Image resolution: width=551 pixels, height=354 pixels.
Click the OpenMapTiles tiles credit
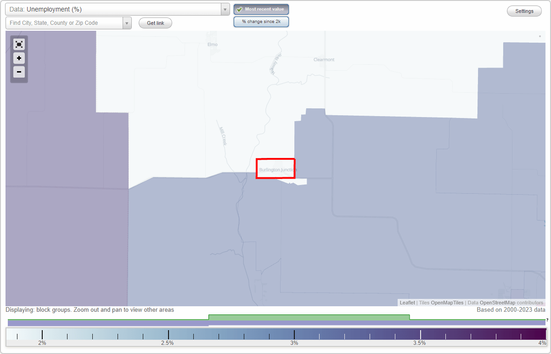[447, 303]
